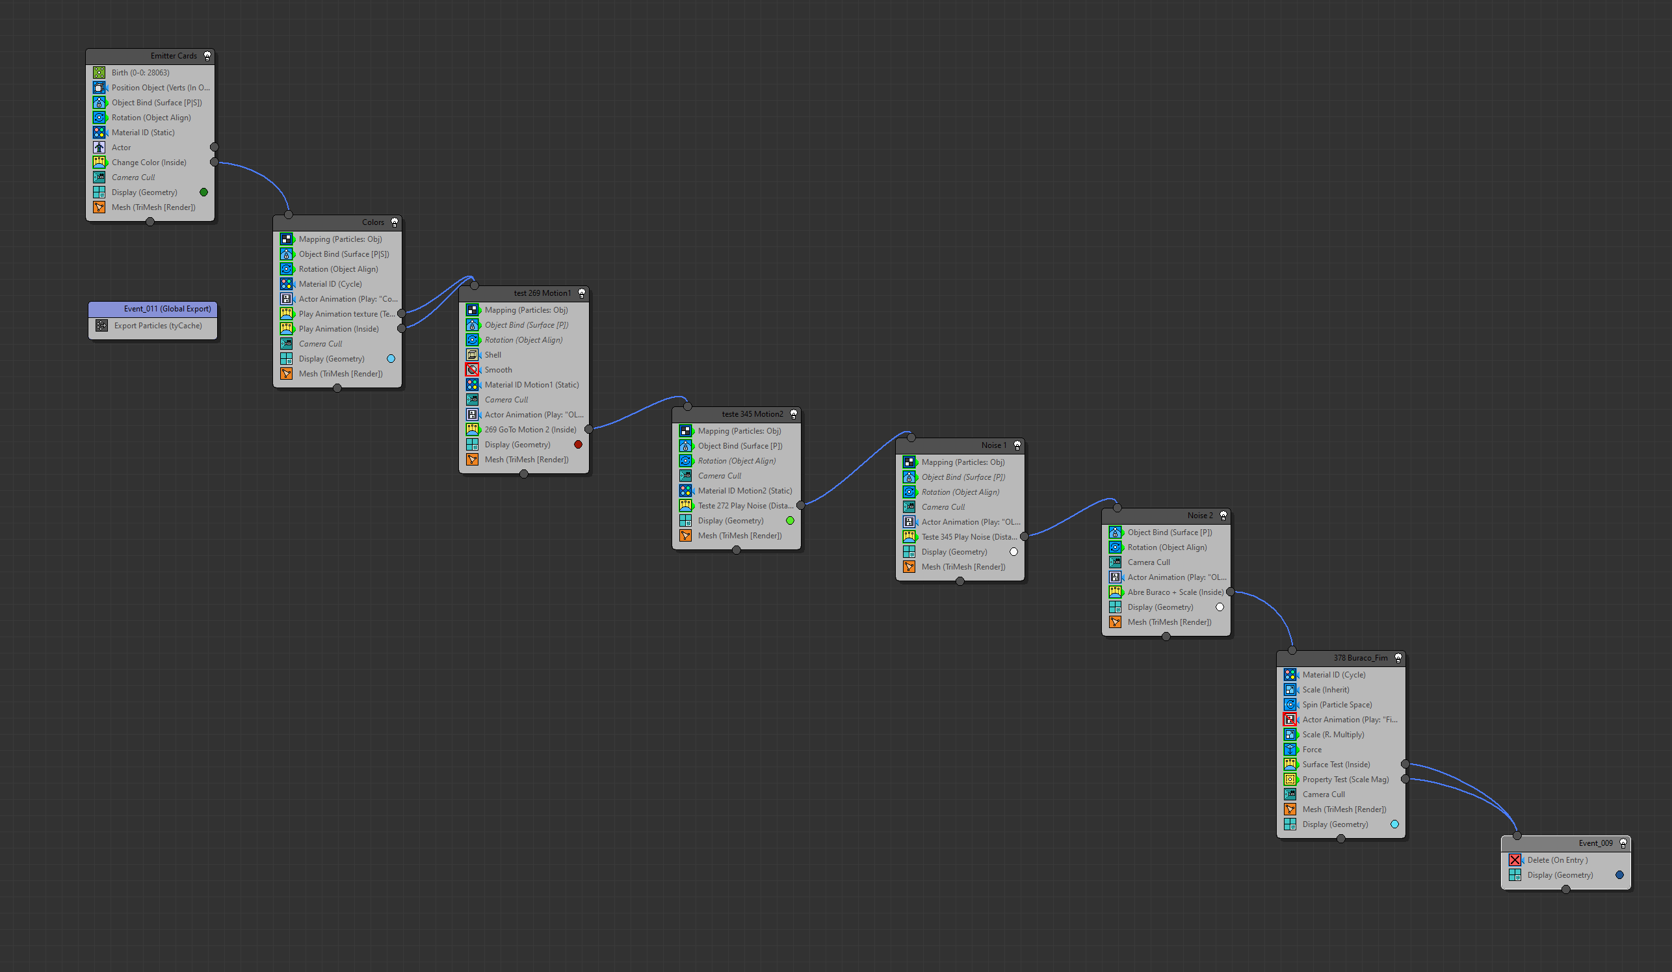Toggle the Event_009 lightbulb icon
The height and width of the screenshot is (972, 1672).
(1623, 843)
